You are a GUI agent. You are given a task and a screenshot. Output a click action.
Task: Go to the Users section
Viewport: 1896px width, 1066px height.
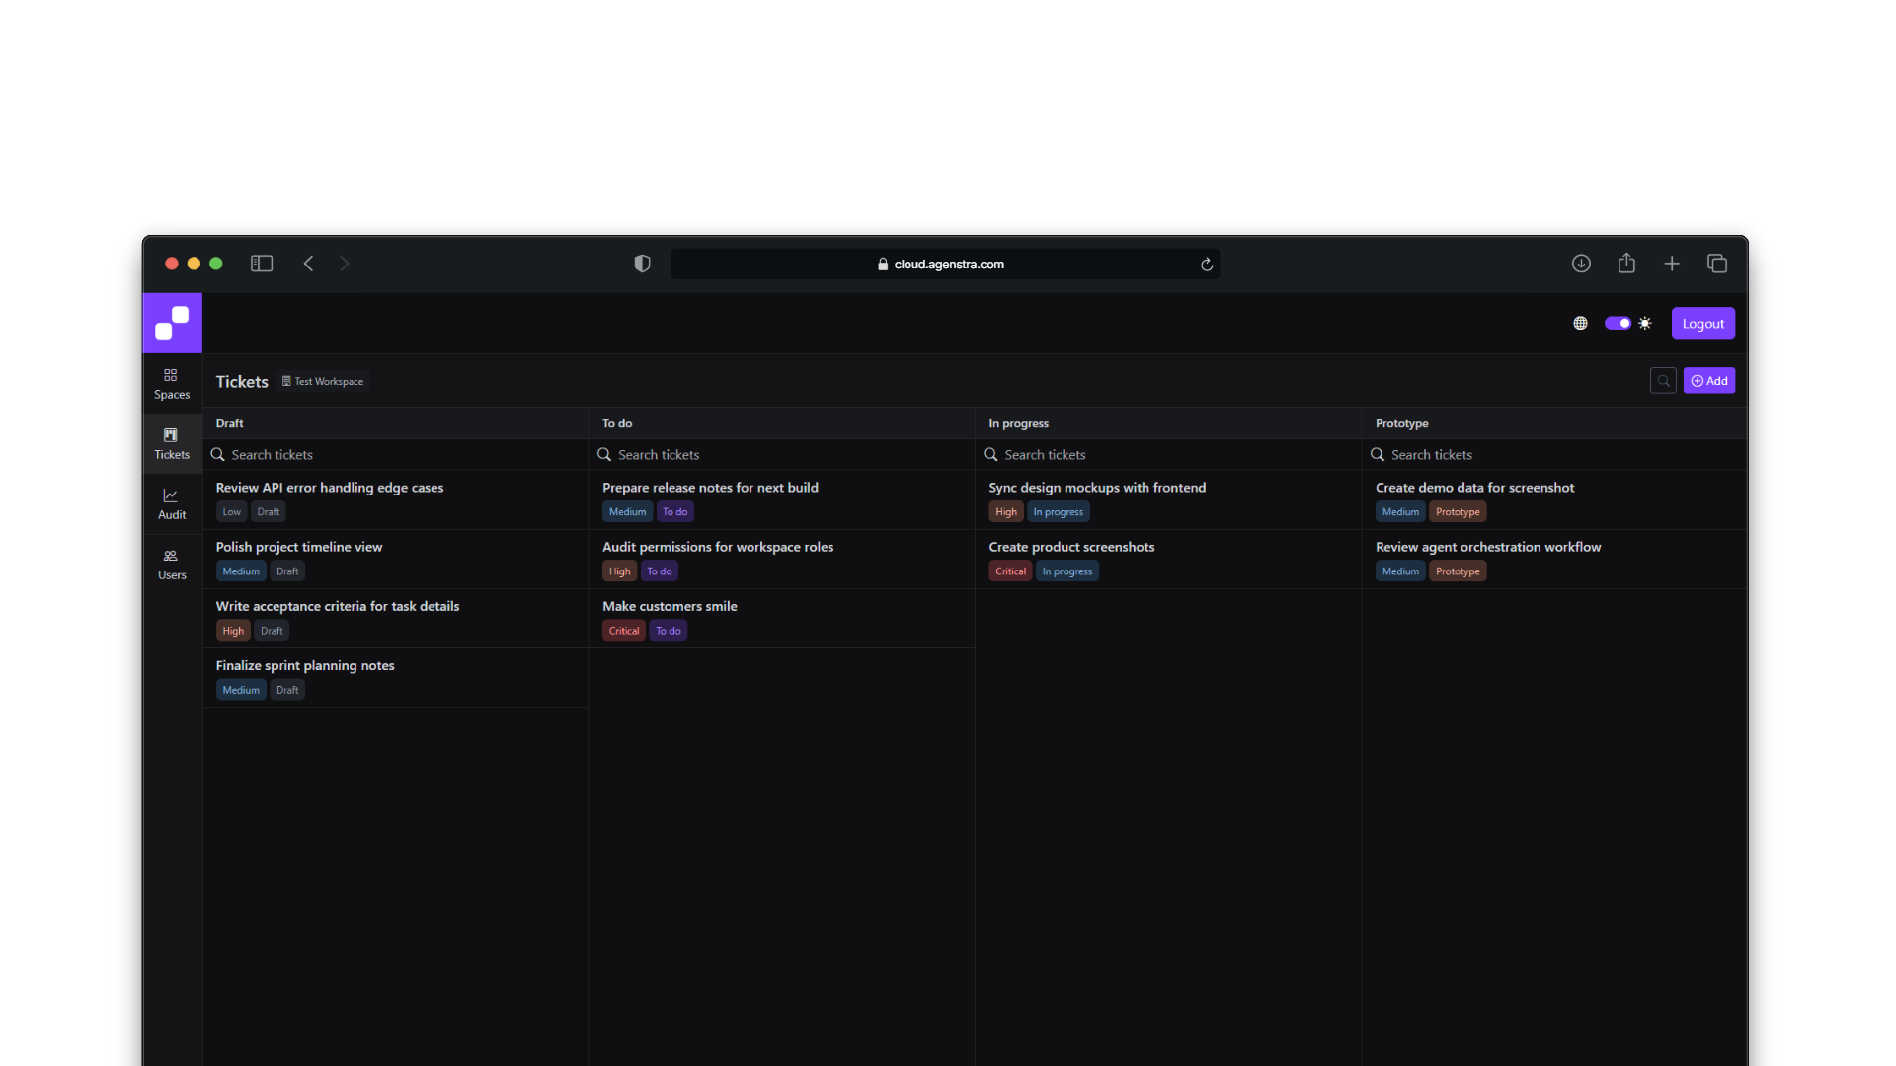171,564
